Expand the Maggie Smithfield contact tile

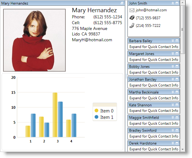173,117
